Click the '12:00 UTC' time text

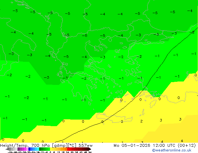coord(164,146)
